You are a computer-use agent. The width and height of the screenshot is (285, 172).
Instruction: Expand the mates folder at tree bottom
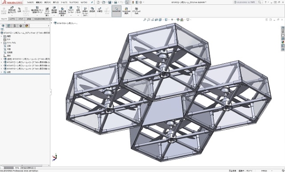tap(1, 72)
